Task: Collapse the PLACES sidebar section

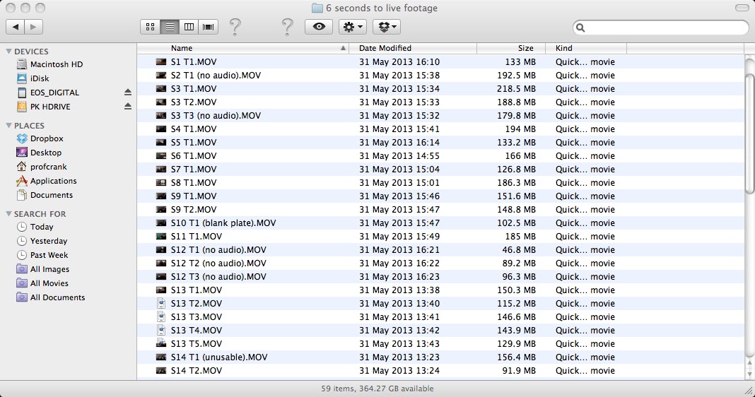Action: tap(8, 125)
